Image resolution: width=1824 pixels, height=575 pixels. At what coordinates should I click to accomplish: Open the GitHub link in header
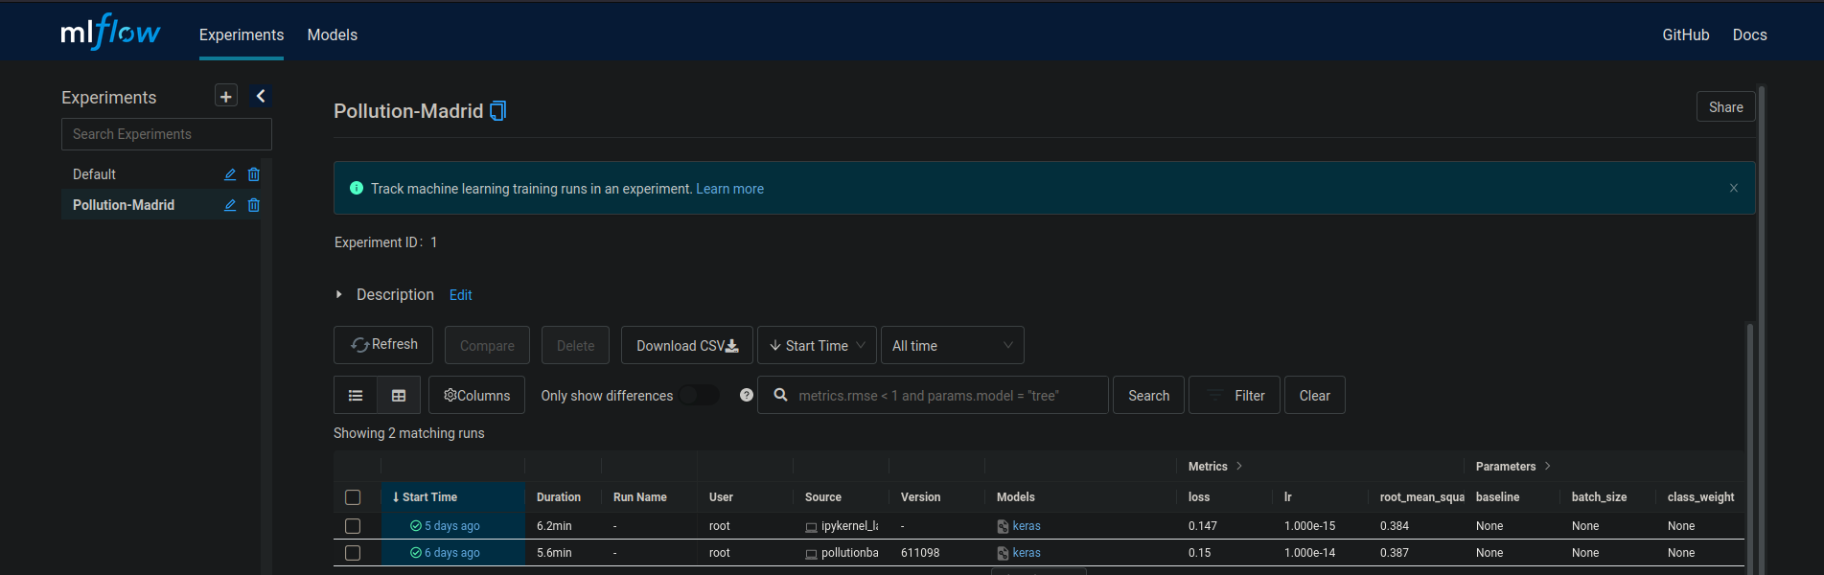point(1686,34)
